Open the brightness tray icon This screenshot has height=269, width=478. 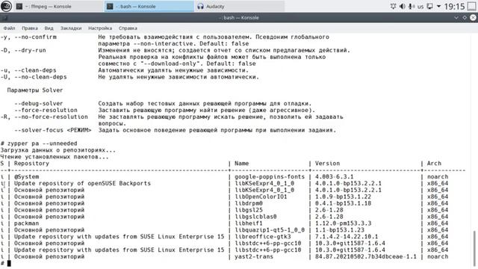(393, 7)
